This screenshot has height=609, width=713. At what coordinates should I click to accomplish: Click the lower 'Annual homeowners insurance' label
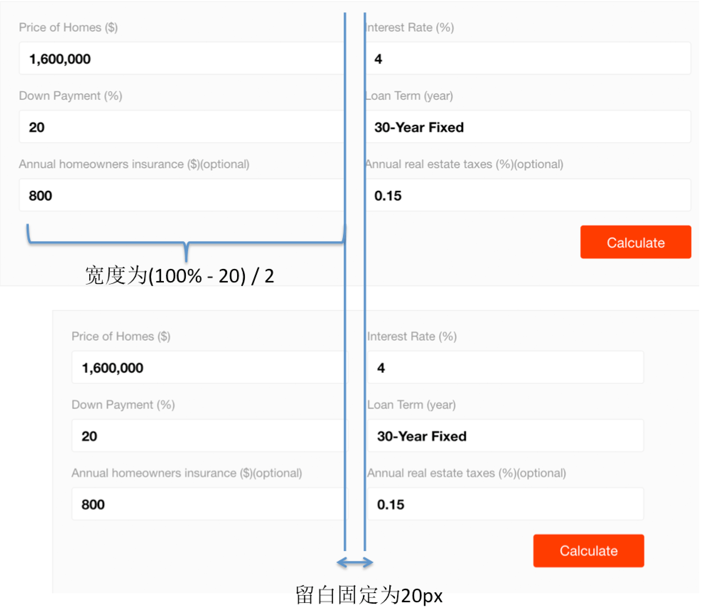(187, 473)
